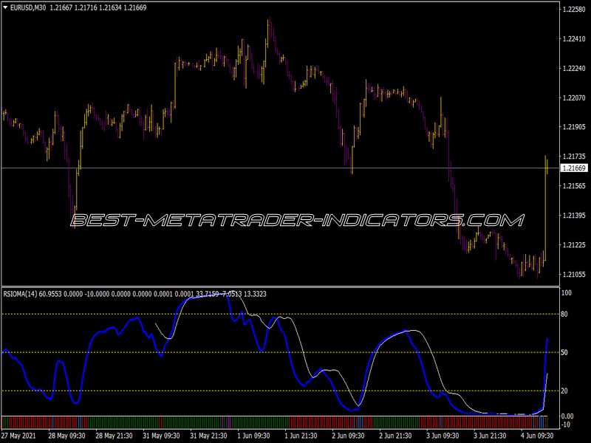Click the 50 level on indicator scale
Screen dimensions: 591x443
[564, 353]
